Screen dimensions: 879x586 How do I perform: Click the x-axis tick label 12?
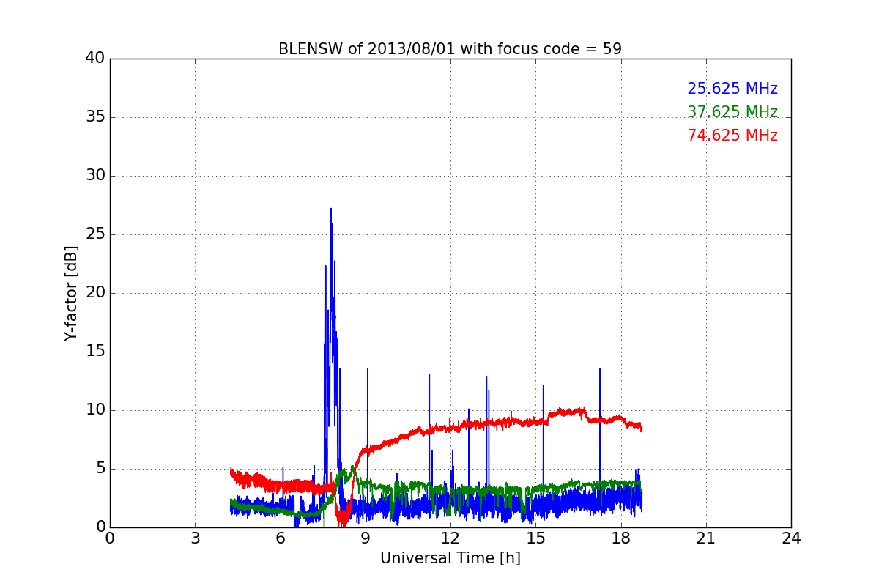450,538
